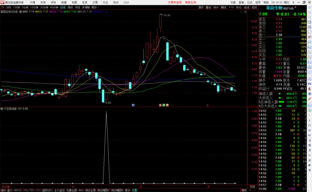This screenshot has width=312, height=192.
Task: Open the 多周期 multi-period view
Action: [x=86, y=7]
